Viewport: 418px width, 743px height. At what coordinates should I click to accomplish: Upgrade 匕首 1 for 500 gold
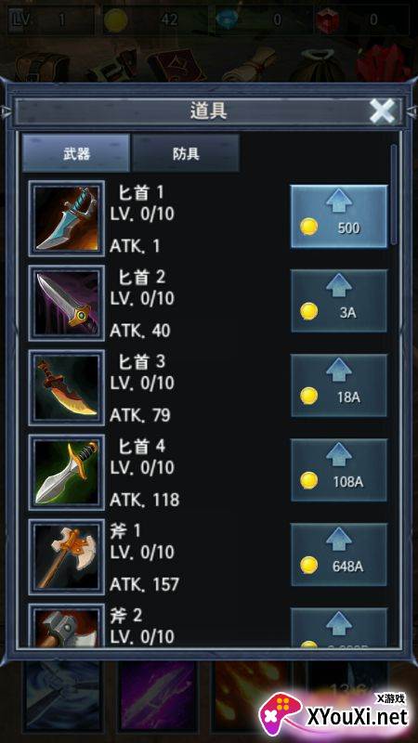[339, 216]
